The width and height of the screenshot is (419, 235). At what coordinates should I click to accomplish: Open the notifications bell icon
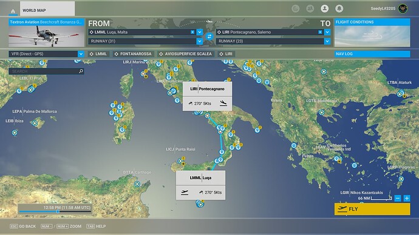(339, 8)
